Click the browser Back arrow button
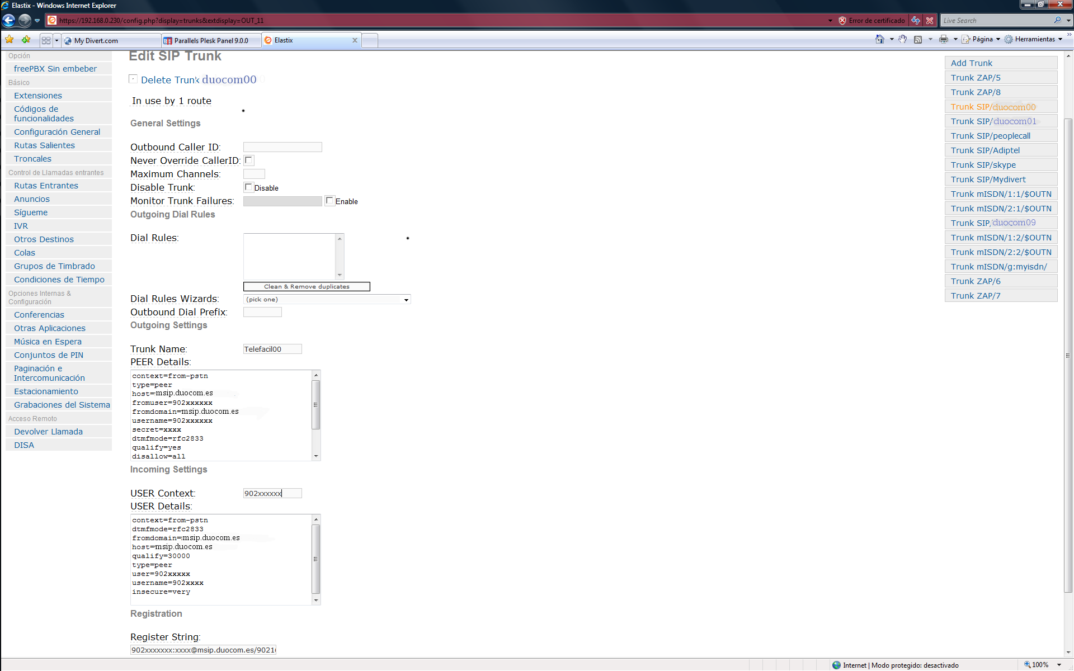This screenshot has height=671, width=1074. tap(8, 21)
